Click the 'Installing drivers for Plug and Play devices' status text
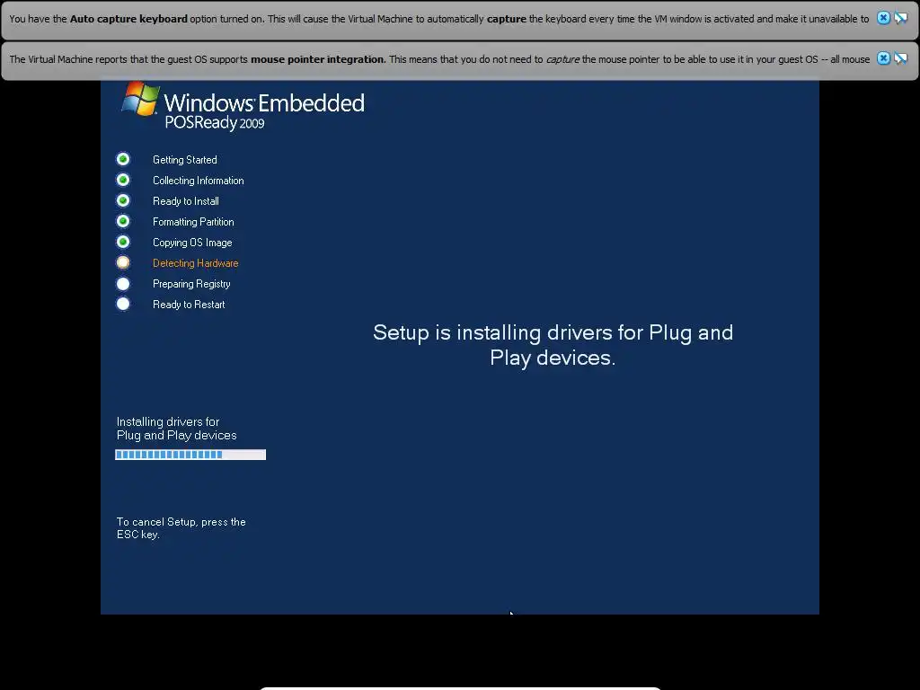This screenshot has height=690, width=920. [x=177, y=429]
